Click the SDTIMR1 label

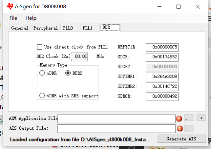click(x=127, y=76)
